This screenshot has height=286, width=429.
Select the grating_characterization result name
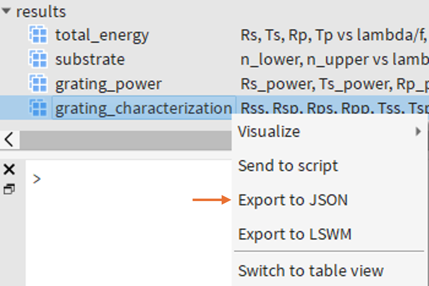[144, 108]
